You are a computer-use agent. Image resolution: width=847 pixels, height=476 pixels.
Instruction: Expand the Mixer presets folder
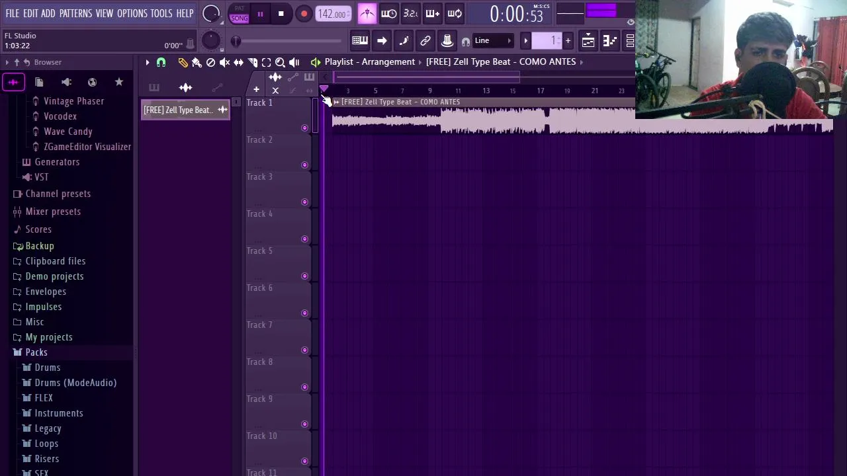47,212
